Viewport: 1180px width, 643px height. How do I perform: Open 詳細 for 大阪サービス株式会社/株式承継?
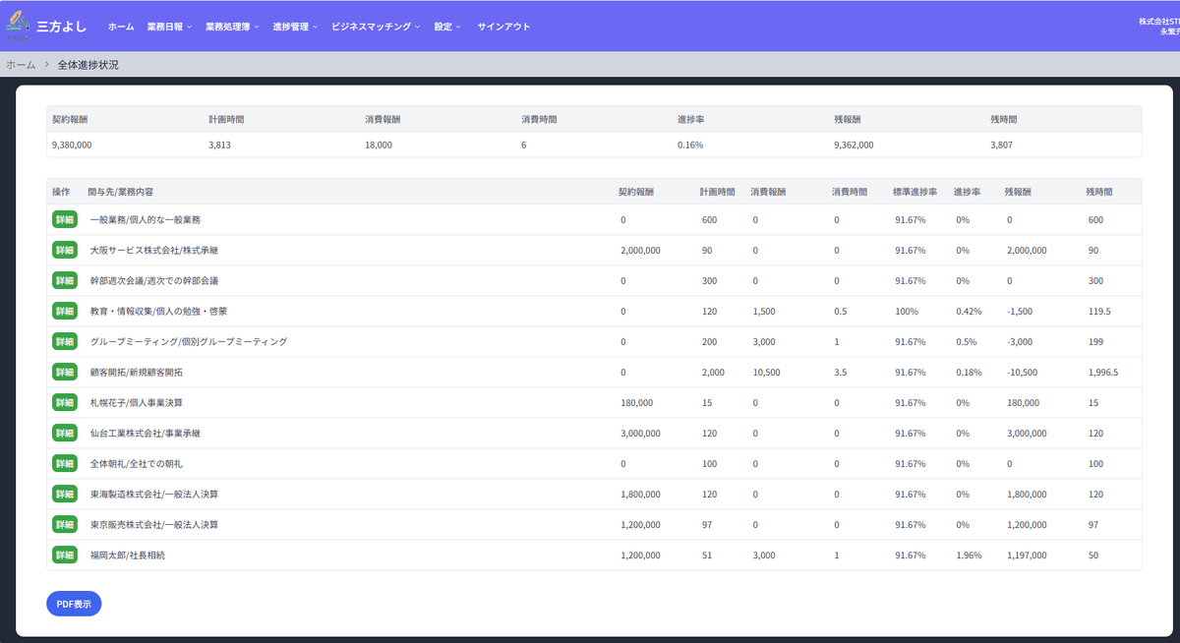pos(65,251)
